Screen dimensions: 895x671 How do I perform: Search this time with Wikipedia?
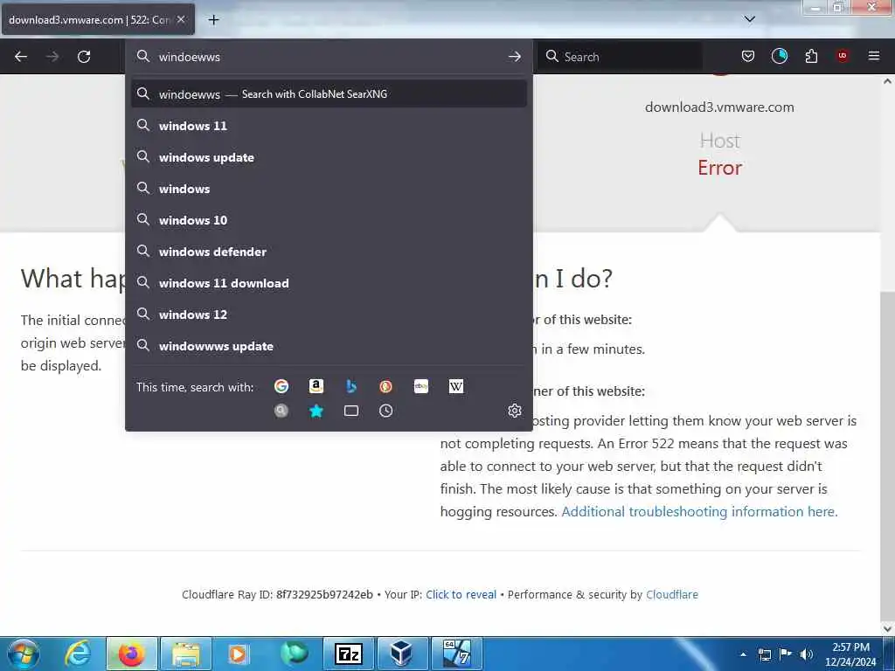point(456,386)
